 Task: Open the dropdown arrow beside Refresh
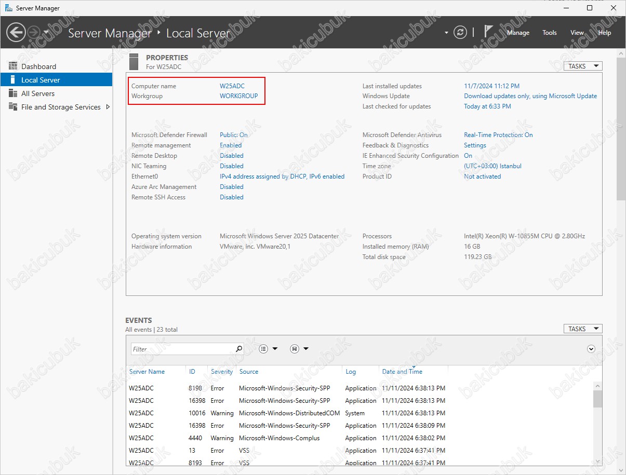[x=446, y=33]
